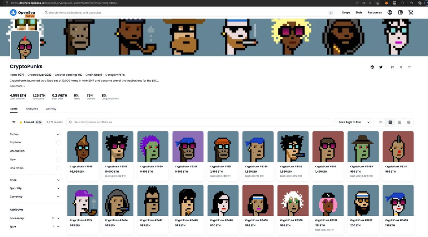Click the 4,559 ETH total volume stat
Image resolution: width=428 pixels, height=237 pixels.
18,97
